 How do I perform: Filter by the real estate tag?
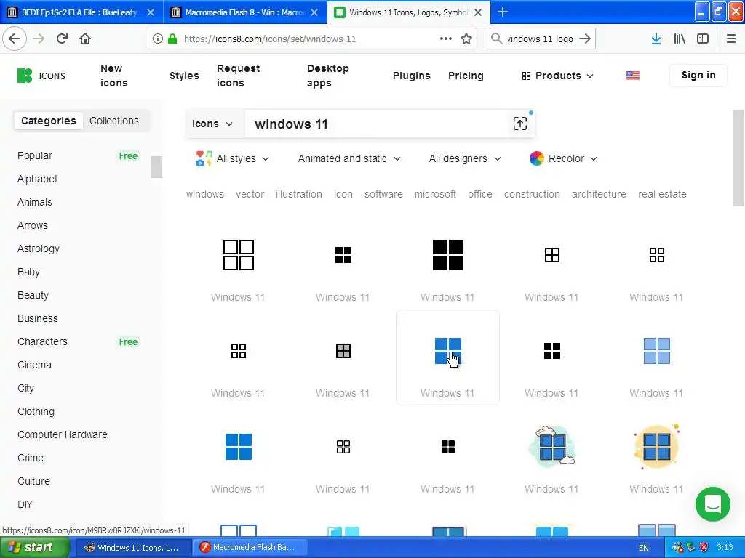pos(662,194)
